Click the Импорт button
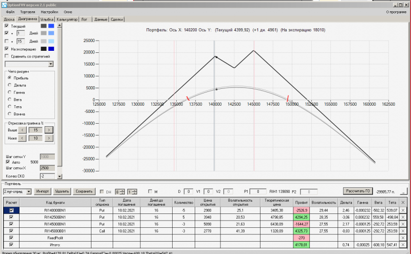The width and height of the screenshot is (411, 254). click(x=43, y=191)
